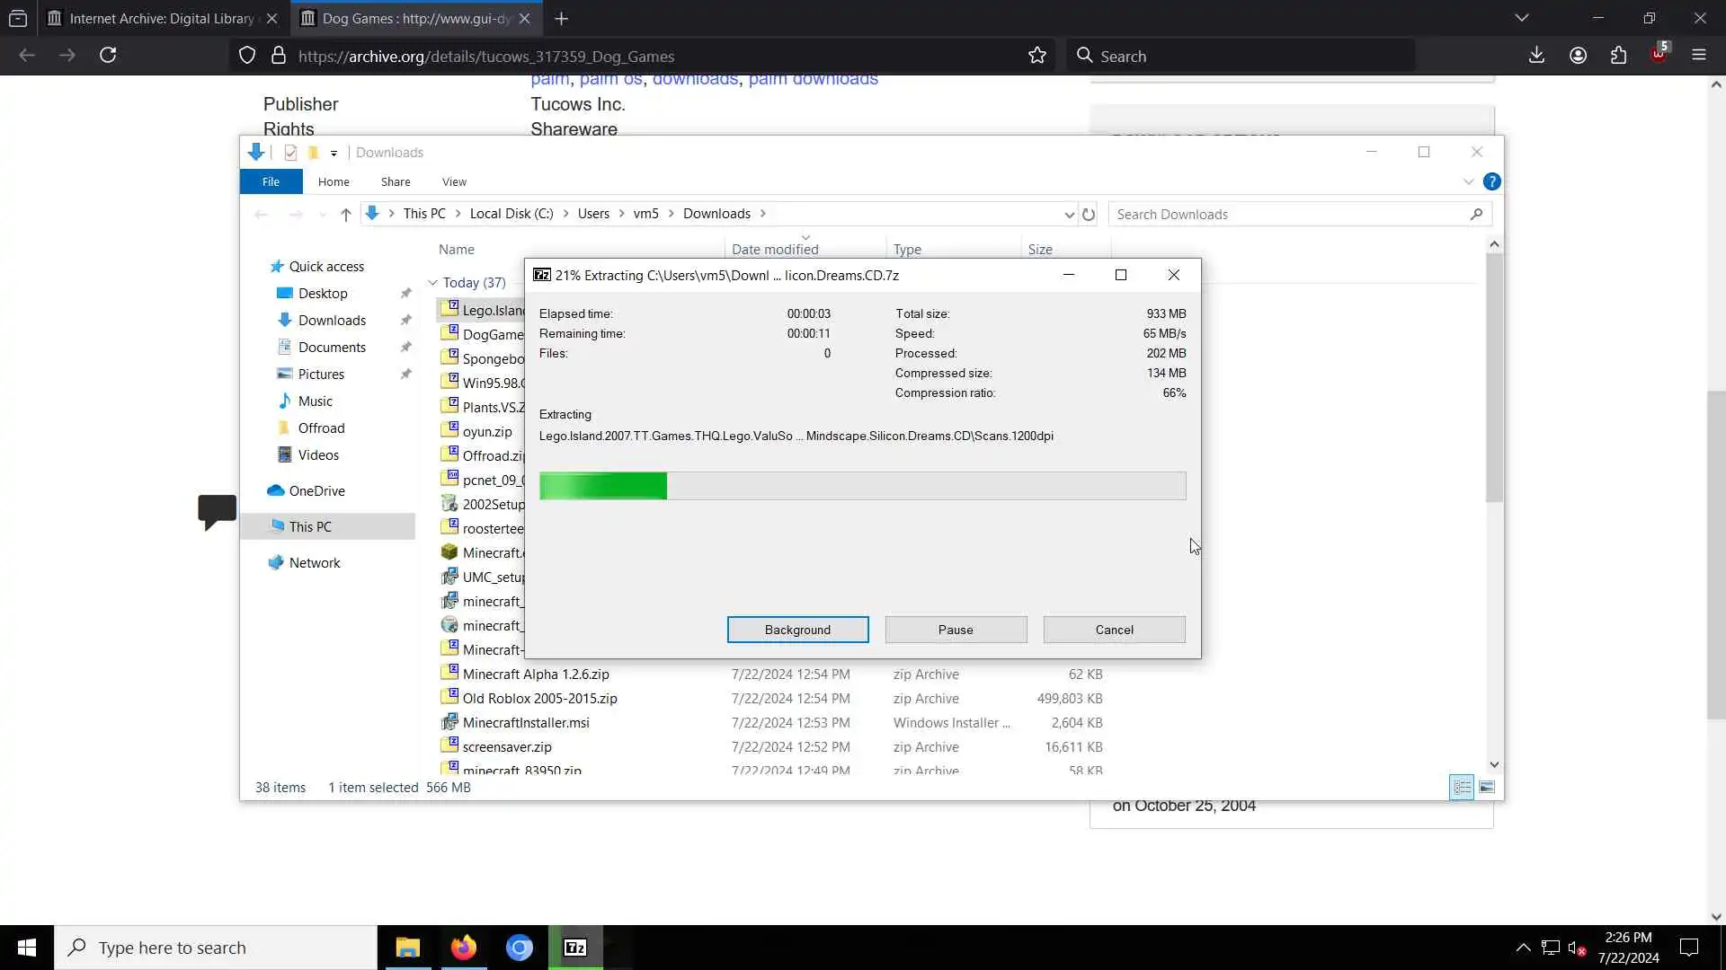Switch to the Internet Archive browser tab

(x=162, y=18)
